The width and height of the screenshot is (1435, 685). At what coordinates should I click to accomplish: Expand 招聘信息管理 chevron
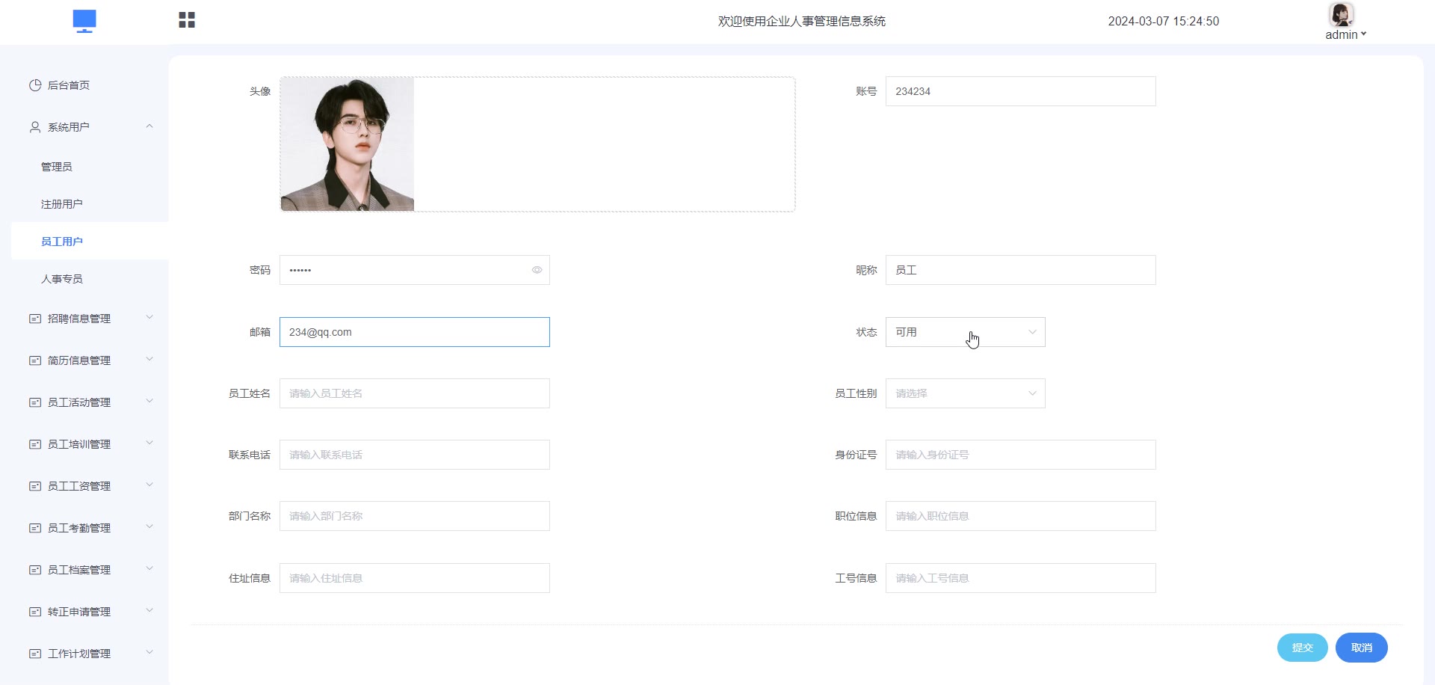tap(149, 318)
